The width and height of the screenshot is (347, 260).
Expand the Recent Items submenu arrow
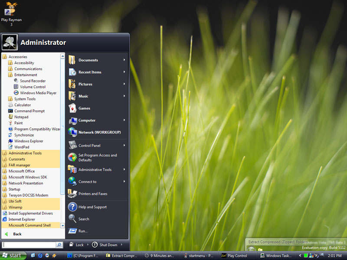tap(124, 72)
